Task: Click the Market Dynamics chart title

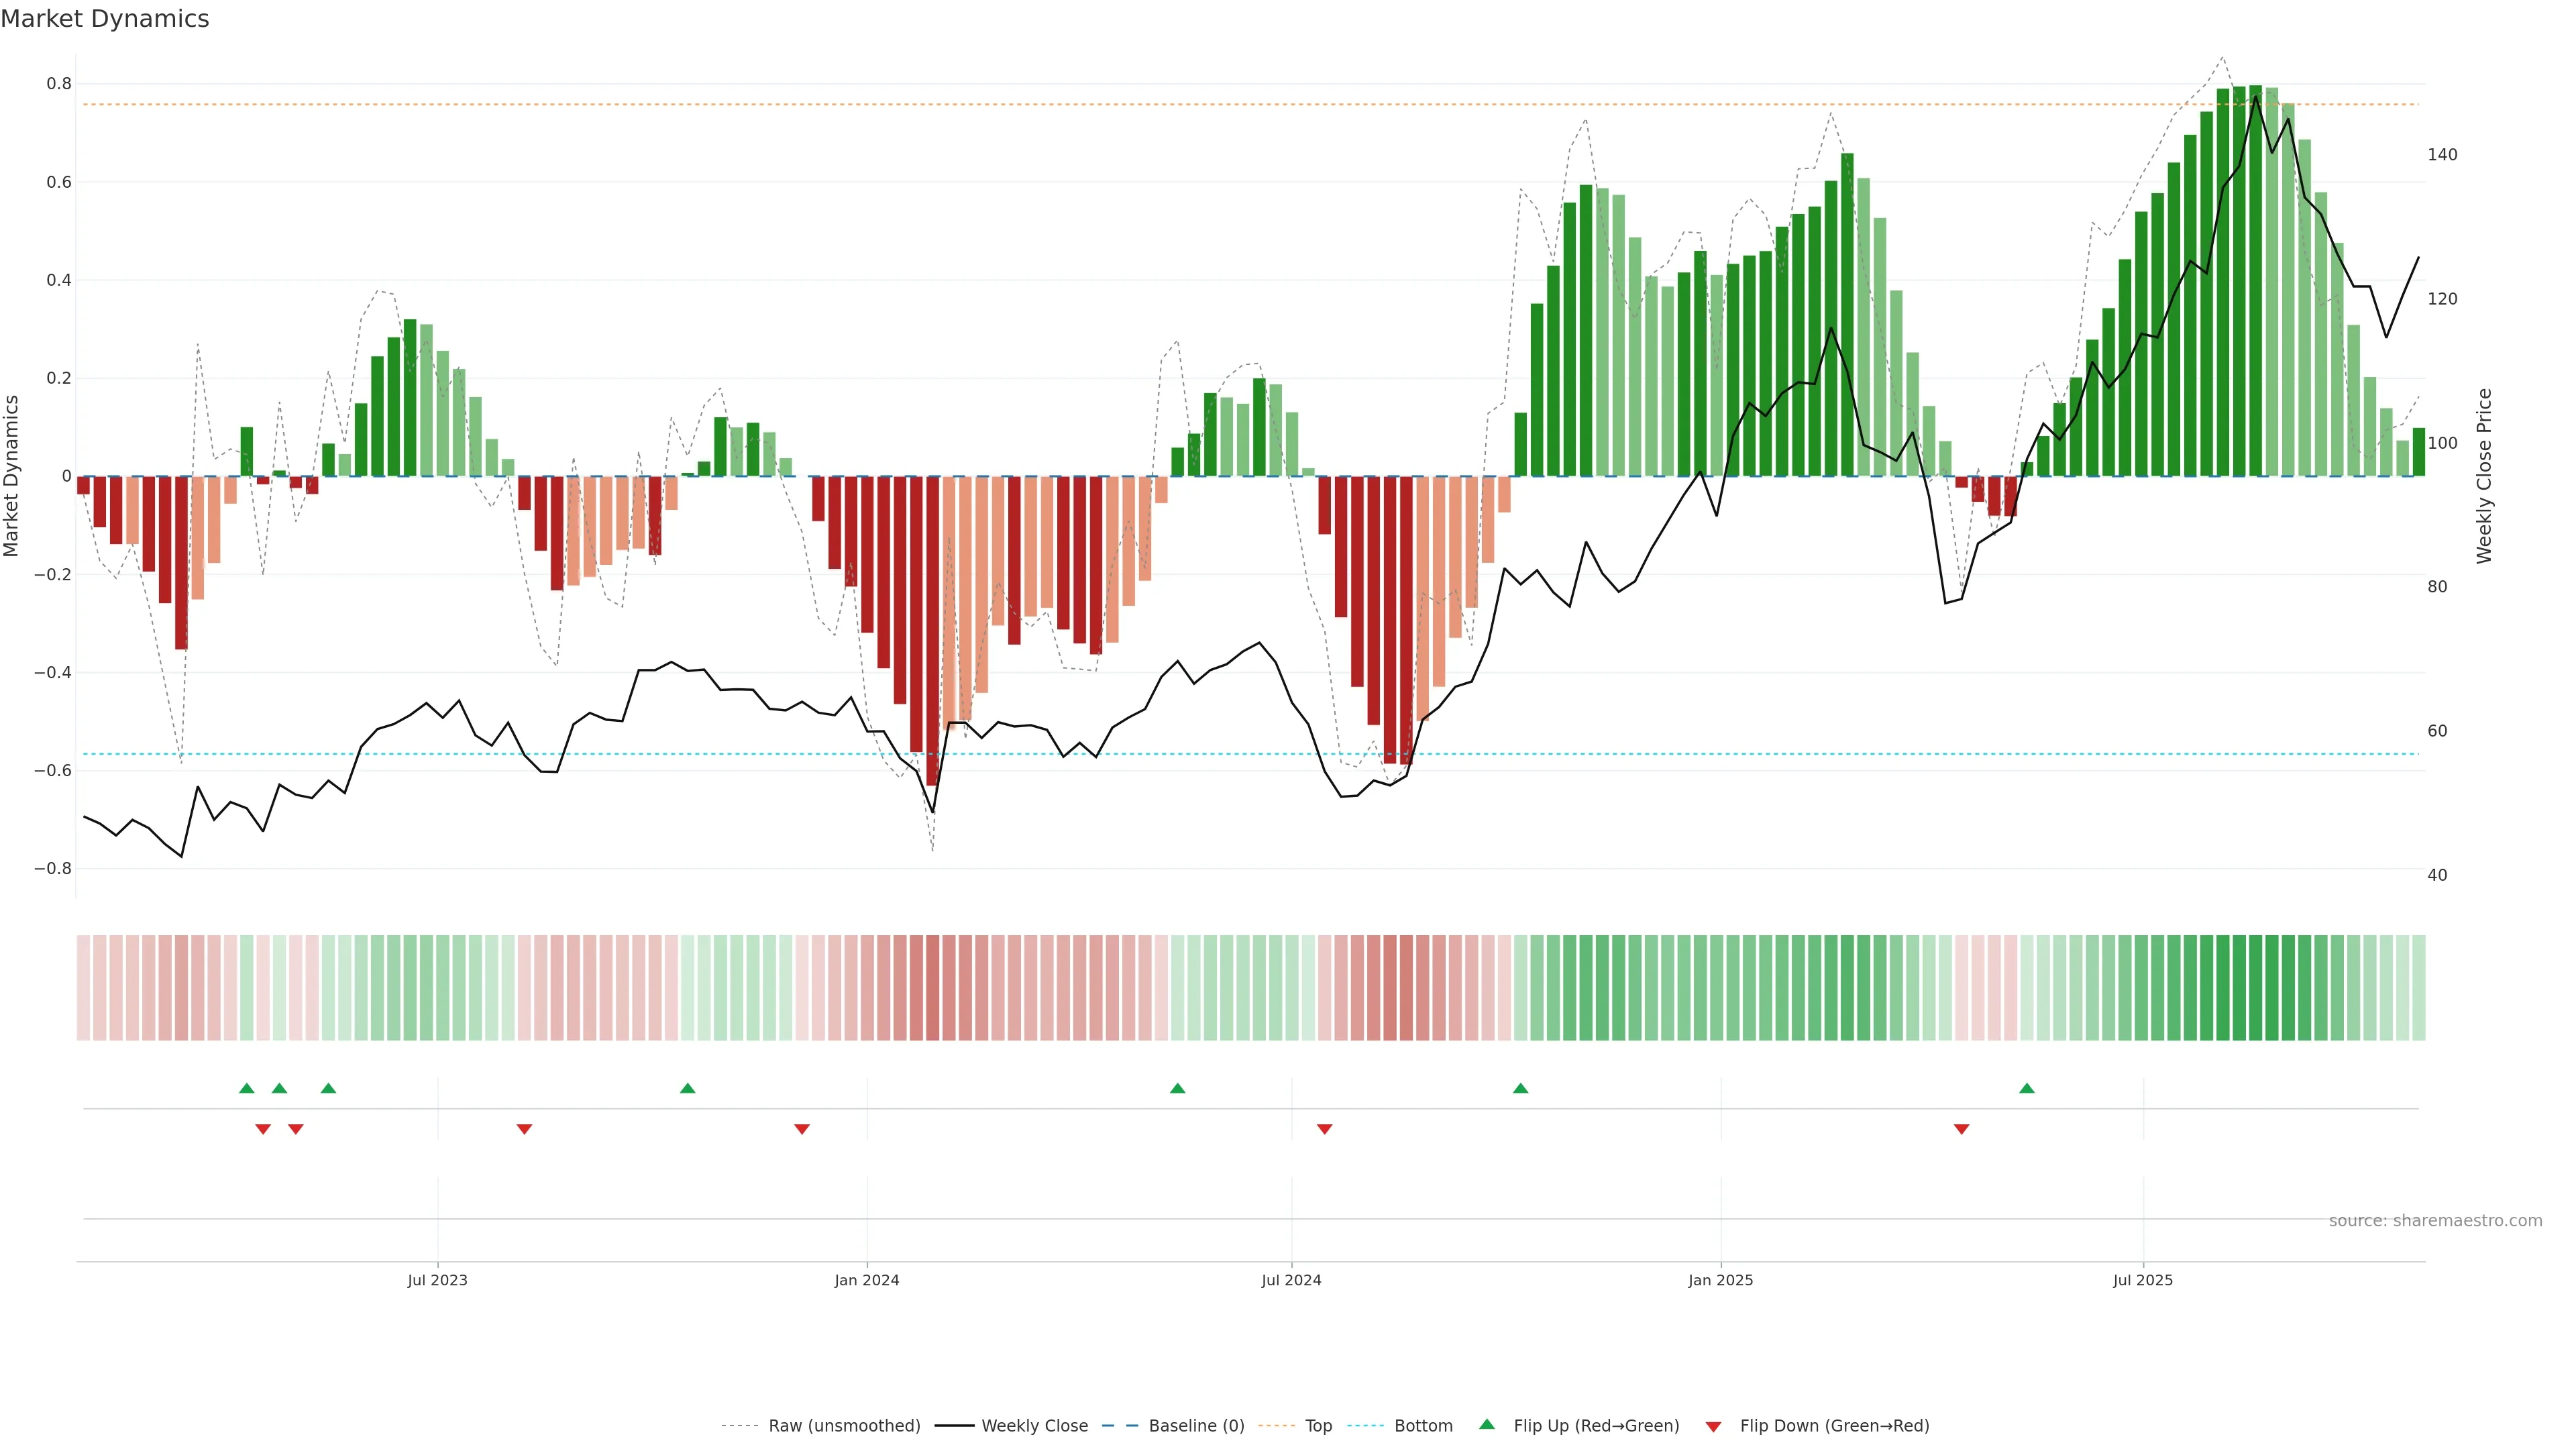Action: [105, 19]
